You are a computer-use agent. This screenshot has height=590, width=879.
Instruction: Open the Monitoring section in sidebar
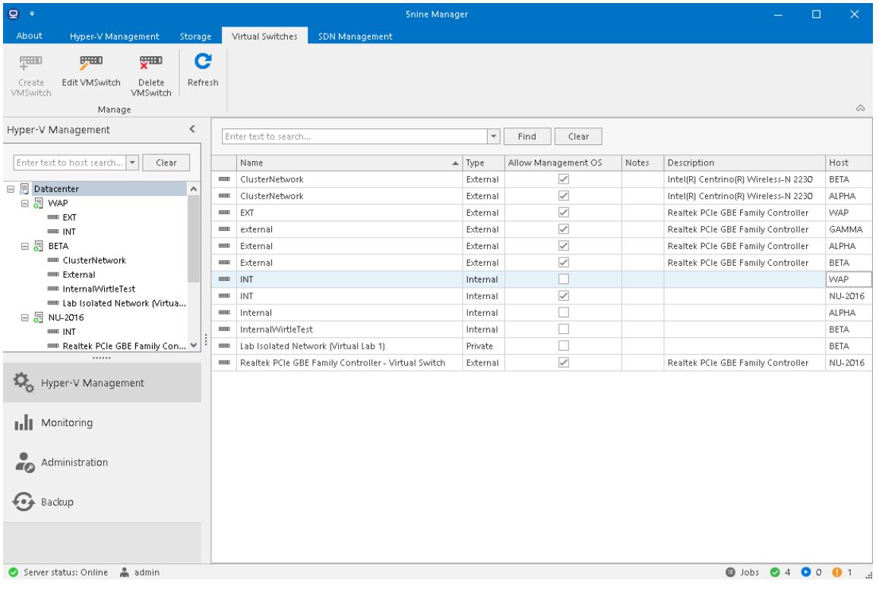tap(67, 423)
